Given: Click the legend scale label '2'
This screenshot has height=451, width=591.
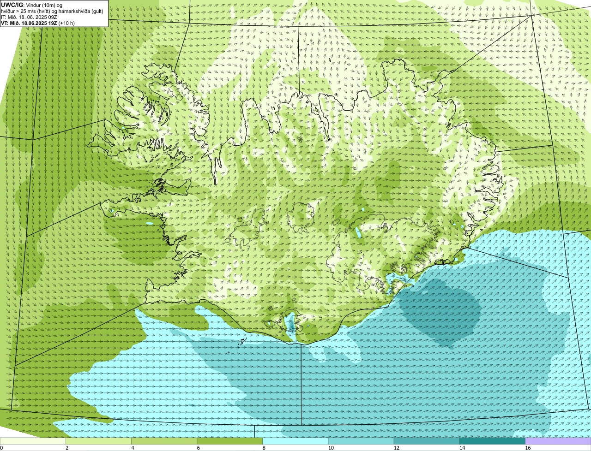Looking at the screenshot, I should click(x=67, y=448).
